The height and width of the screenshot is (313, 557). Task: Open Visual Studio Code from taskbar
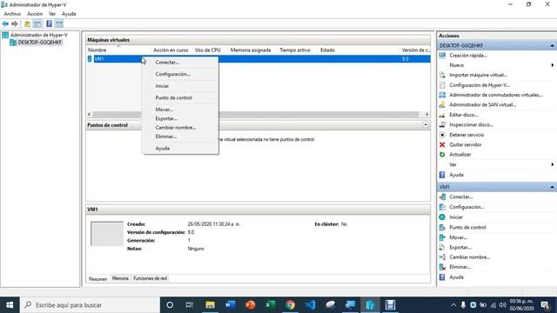coord(310,305)
